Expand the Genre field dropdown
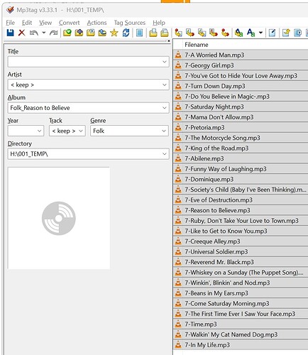Viewport: 308px width, 355px height. [164, 131]
